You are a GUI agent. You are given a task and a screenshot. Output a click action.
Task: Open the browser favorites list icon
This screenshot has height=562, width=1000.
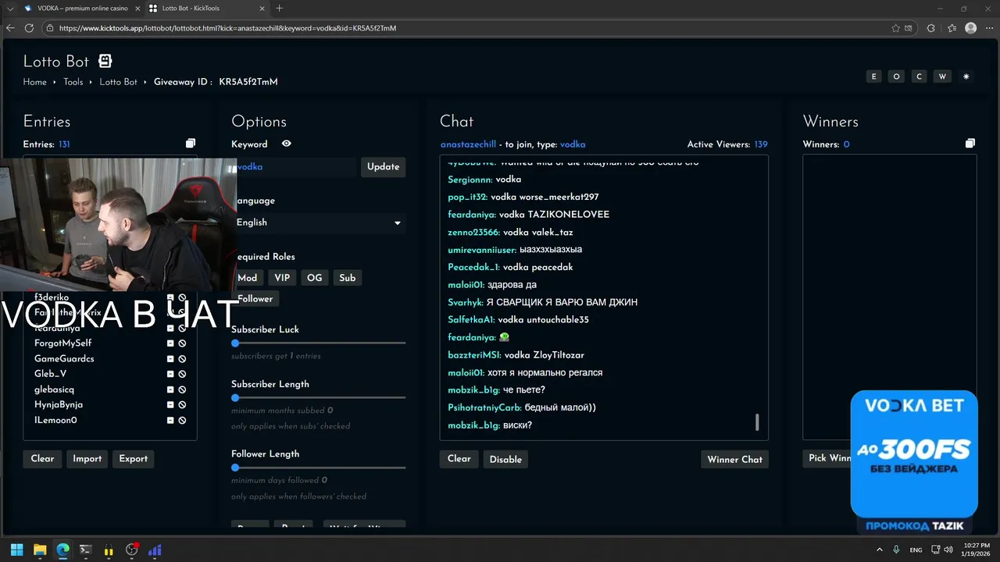pos(952,28)
